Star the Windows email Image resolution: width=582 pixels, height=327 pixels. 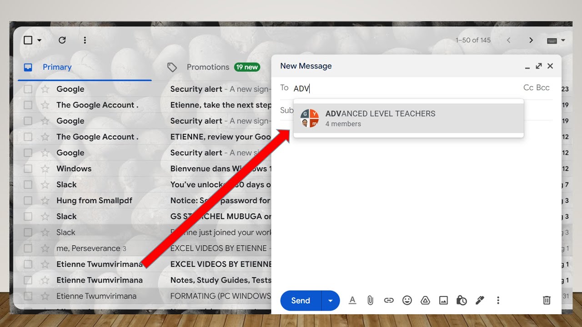tap(45, 168)
